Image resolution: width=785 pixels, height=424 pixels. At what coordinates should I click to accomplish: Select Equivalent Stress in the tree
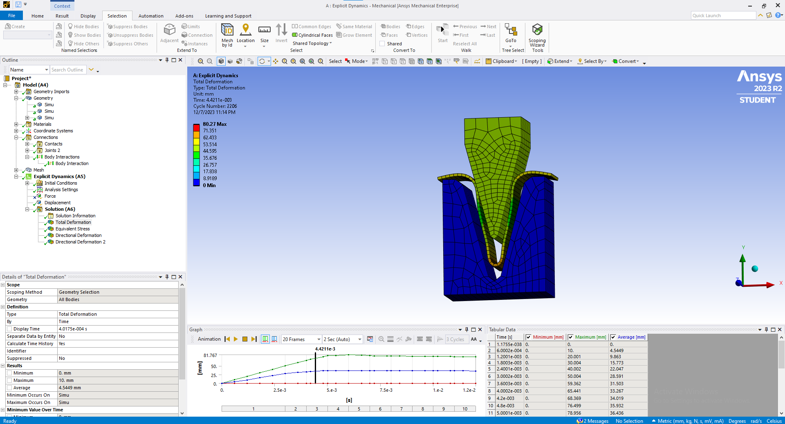tap(72, 229)
